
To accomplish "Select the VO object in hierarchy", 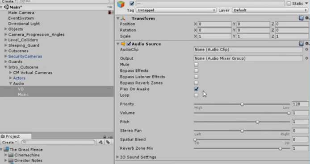I will 21,89.
